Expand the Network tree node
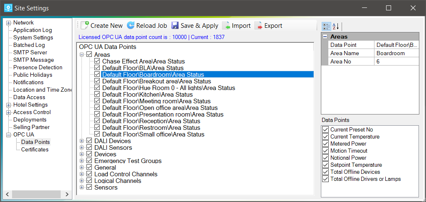426x202 pixels. 9,23
